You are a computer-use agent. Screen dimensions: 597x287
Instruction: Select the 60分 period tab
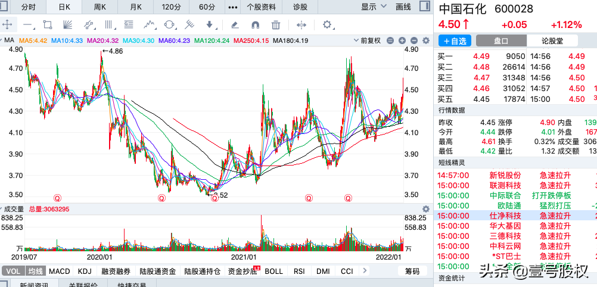(207, 7)
